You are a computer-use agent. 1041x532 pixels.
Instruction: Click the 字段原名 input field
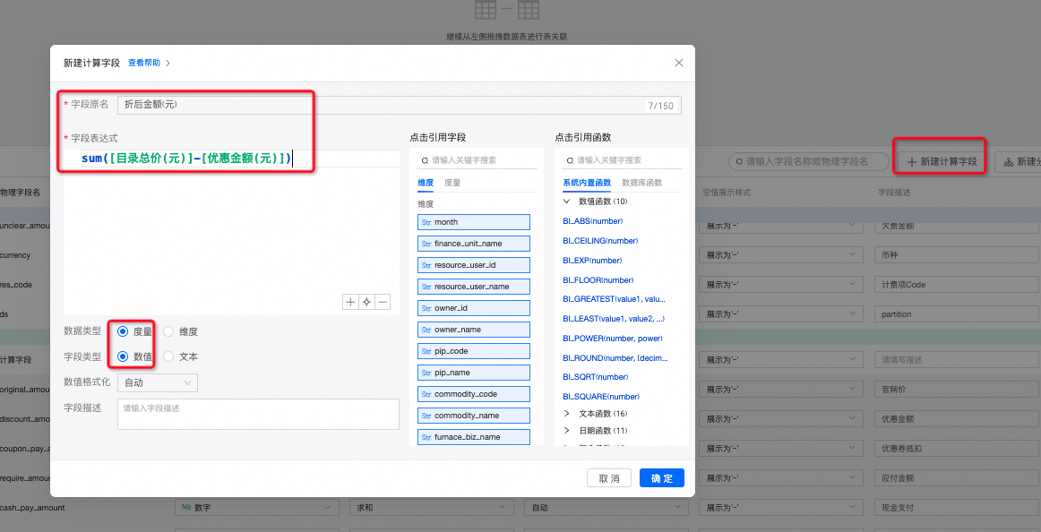pos(399,105)
